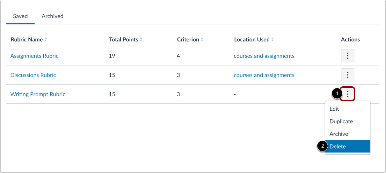Open actions menu for Assignments Rubric
The image size is (386, 173).
348,56
